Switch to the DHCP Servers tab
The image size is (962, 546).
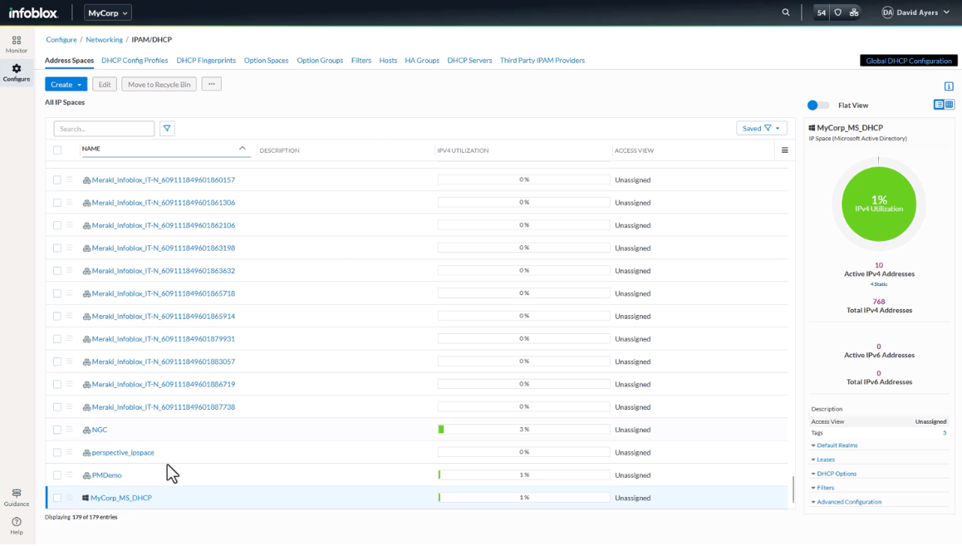(x=469, y=60)
